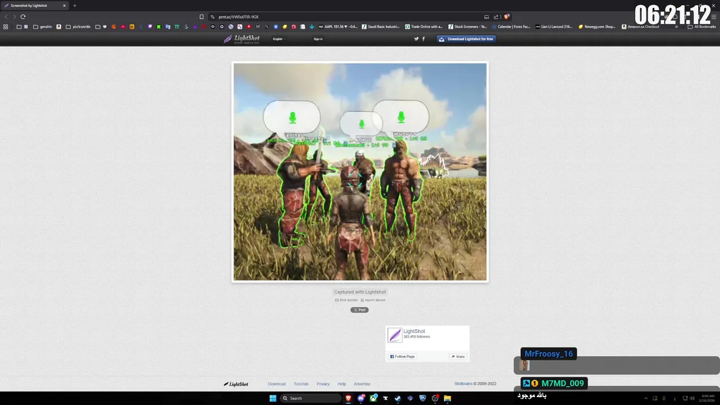Image resolution: width=720 pixels, height=405 pixels.
Task: Click the share icon in the address bar
Action: 496,17
